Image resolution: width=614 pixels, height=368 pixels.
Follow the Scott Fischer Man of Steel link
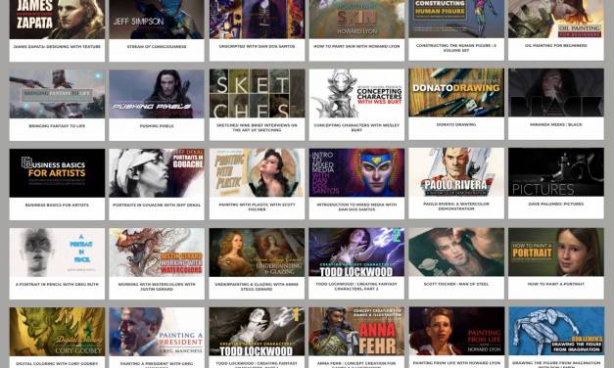456,284
